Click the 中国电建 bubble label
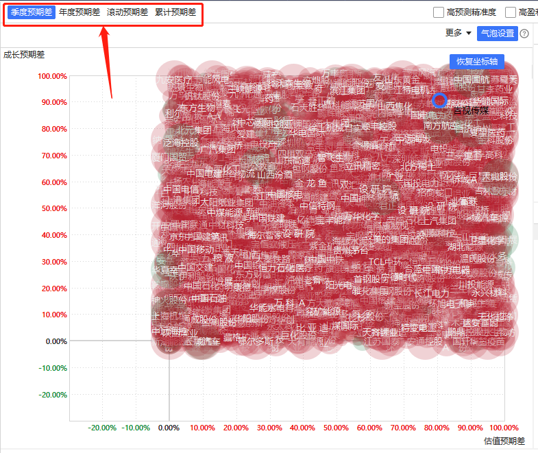This screenshot has width=538, height=453. [204, 173]
